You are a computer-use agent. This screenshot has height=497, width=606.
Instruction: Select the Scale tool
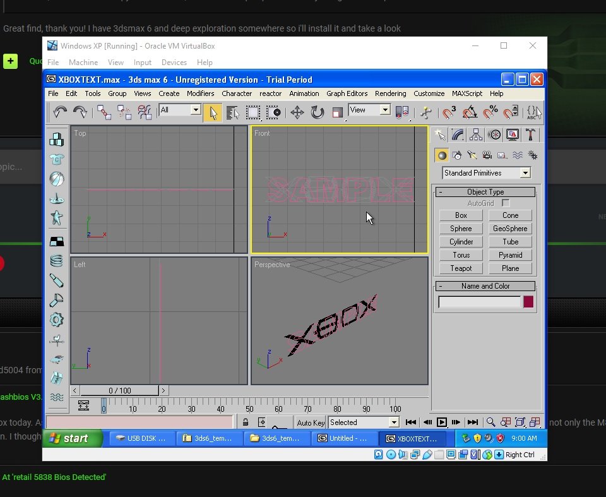[337, 112]
